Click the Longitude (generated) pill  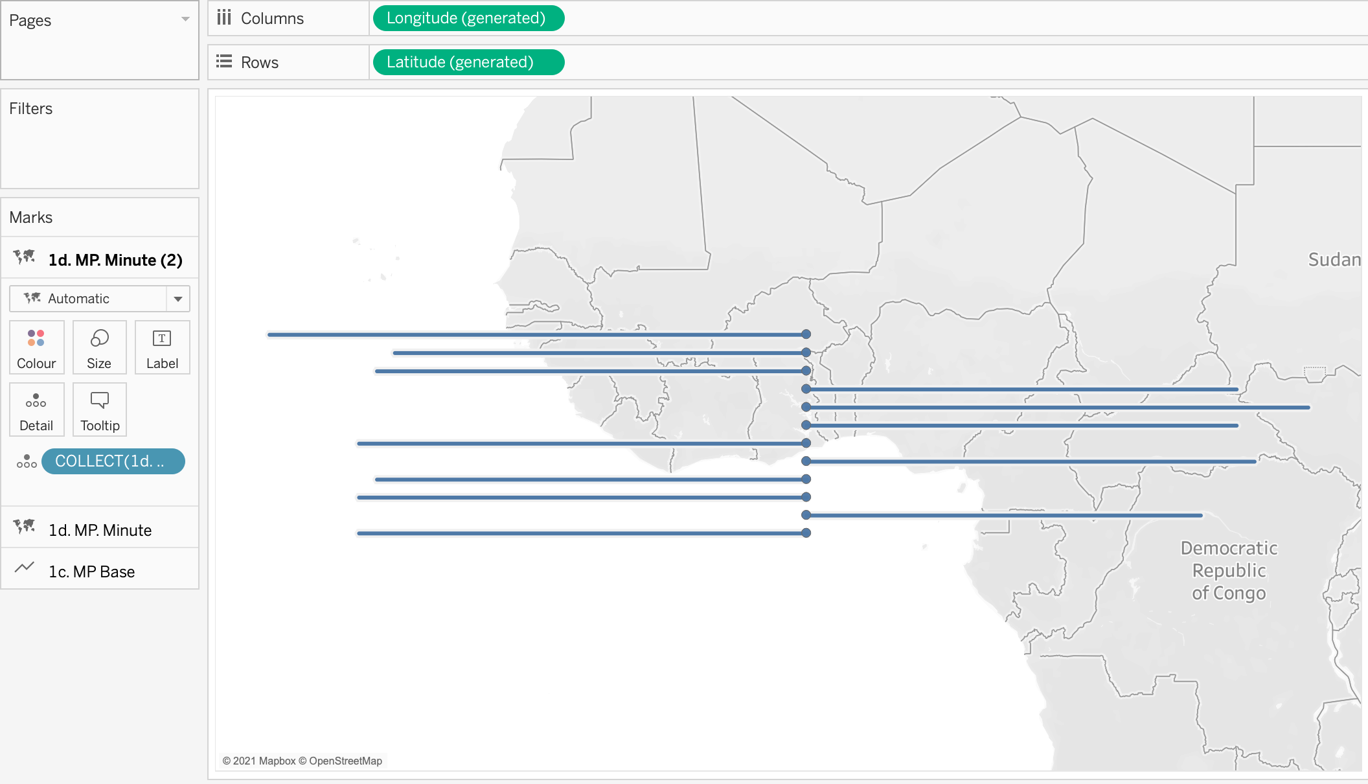[468, 18]
